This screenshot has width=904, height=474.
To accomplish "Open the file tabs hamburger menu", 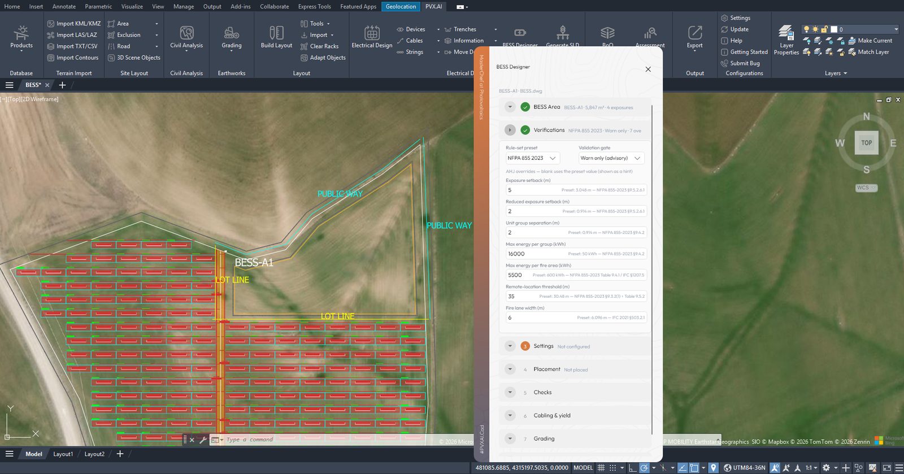I will click(10, 85).
